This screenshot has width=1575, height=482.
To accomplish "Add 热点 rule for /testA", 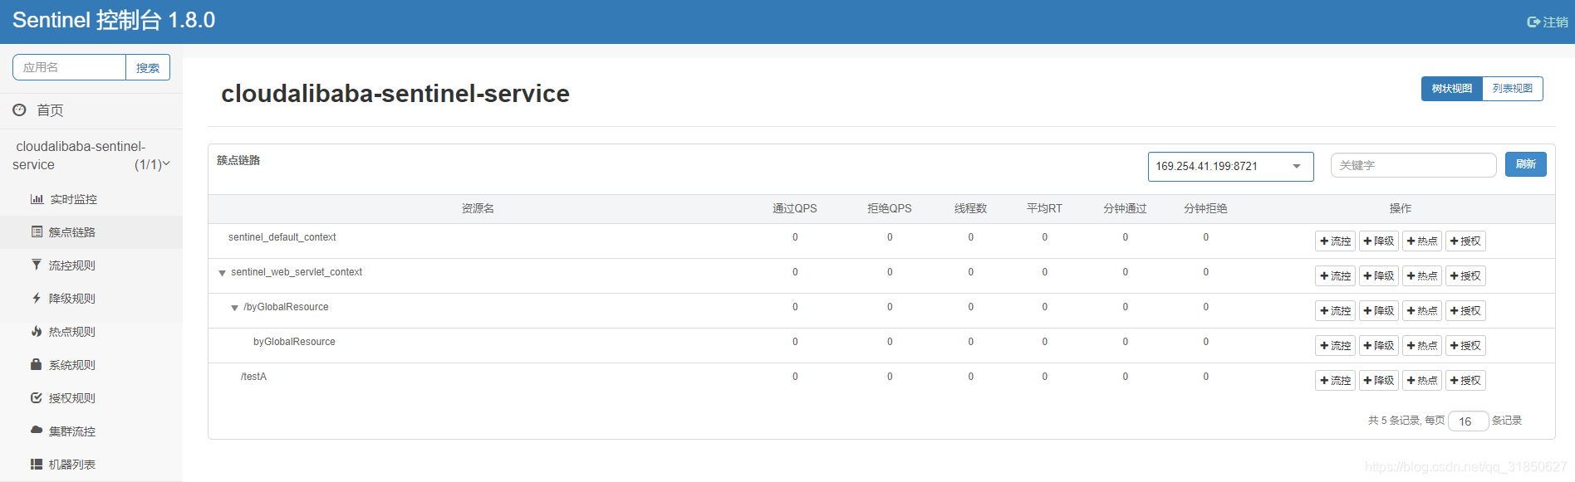I will click(1422, 381).
